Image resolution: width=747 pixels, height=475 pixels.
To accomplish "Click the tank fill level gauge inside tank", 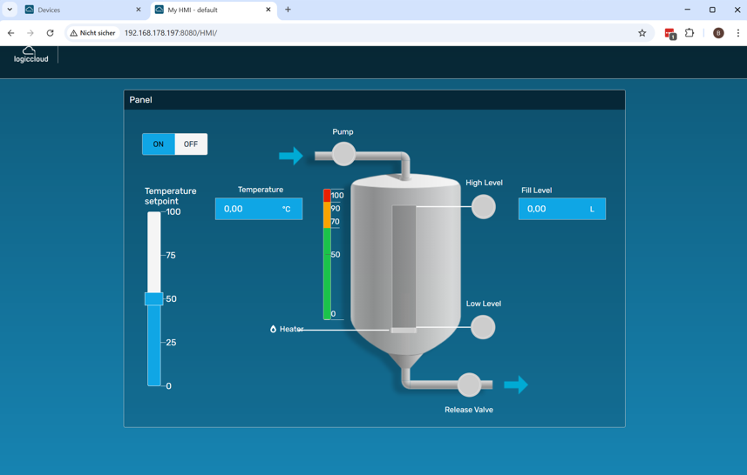I will tap(404, 268).
